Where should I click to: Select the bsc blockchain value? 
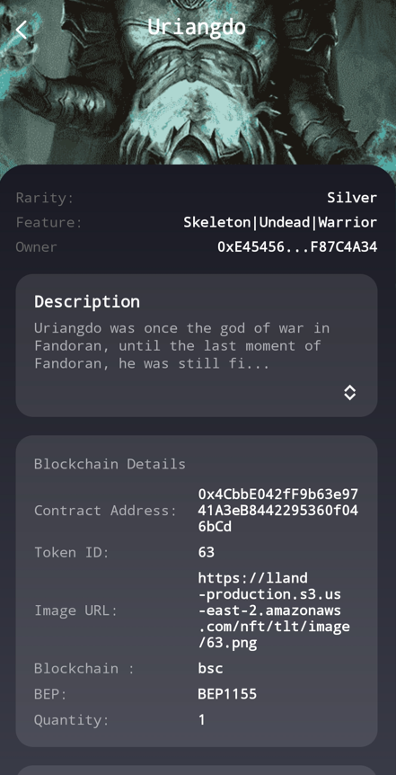210,669
